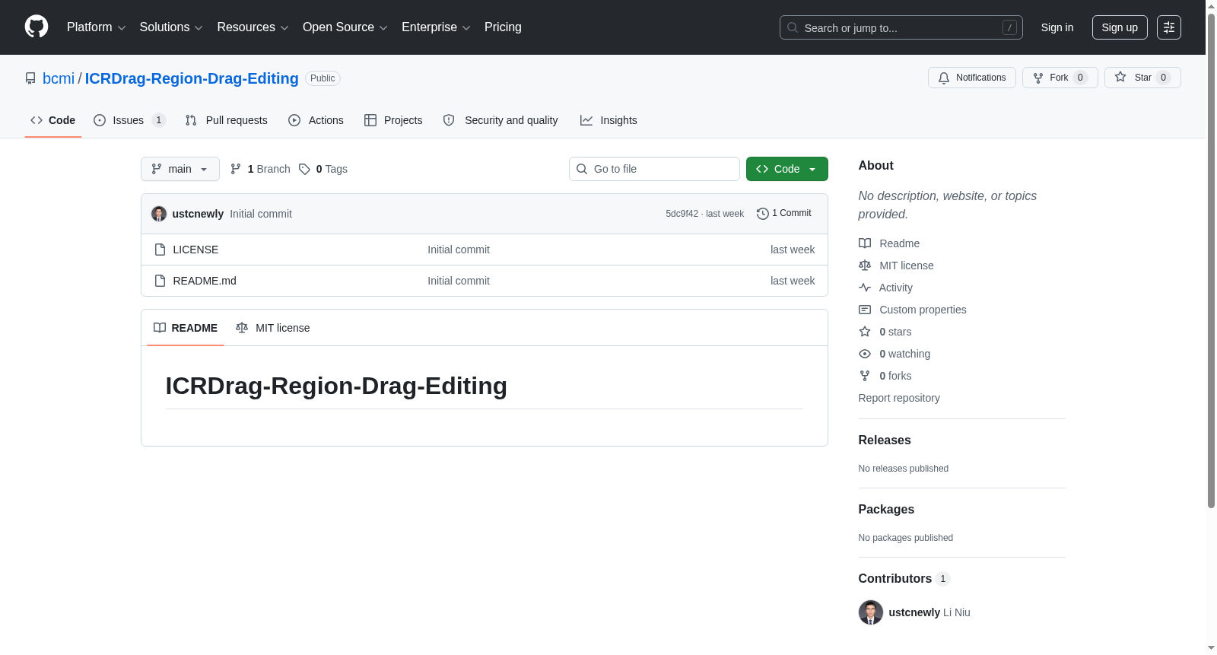
Task: Expand the Enterprise menu
Action: coord(436,27)
